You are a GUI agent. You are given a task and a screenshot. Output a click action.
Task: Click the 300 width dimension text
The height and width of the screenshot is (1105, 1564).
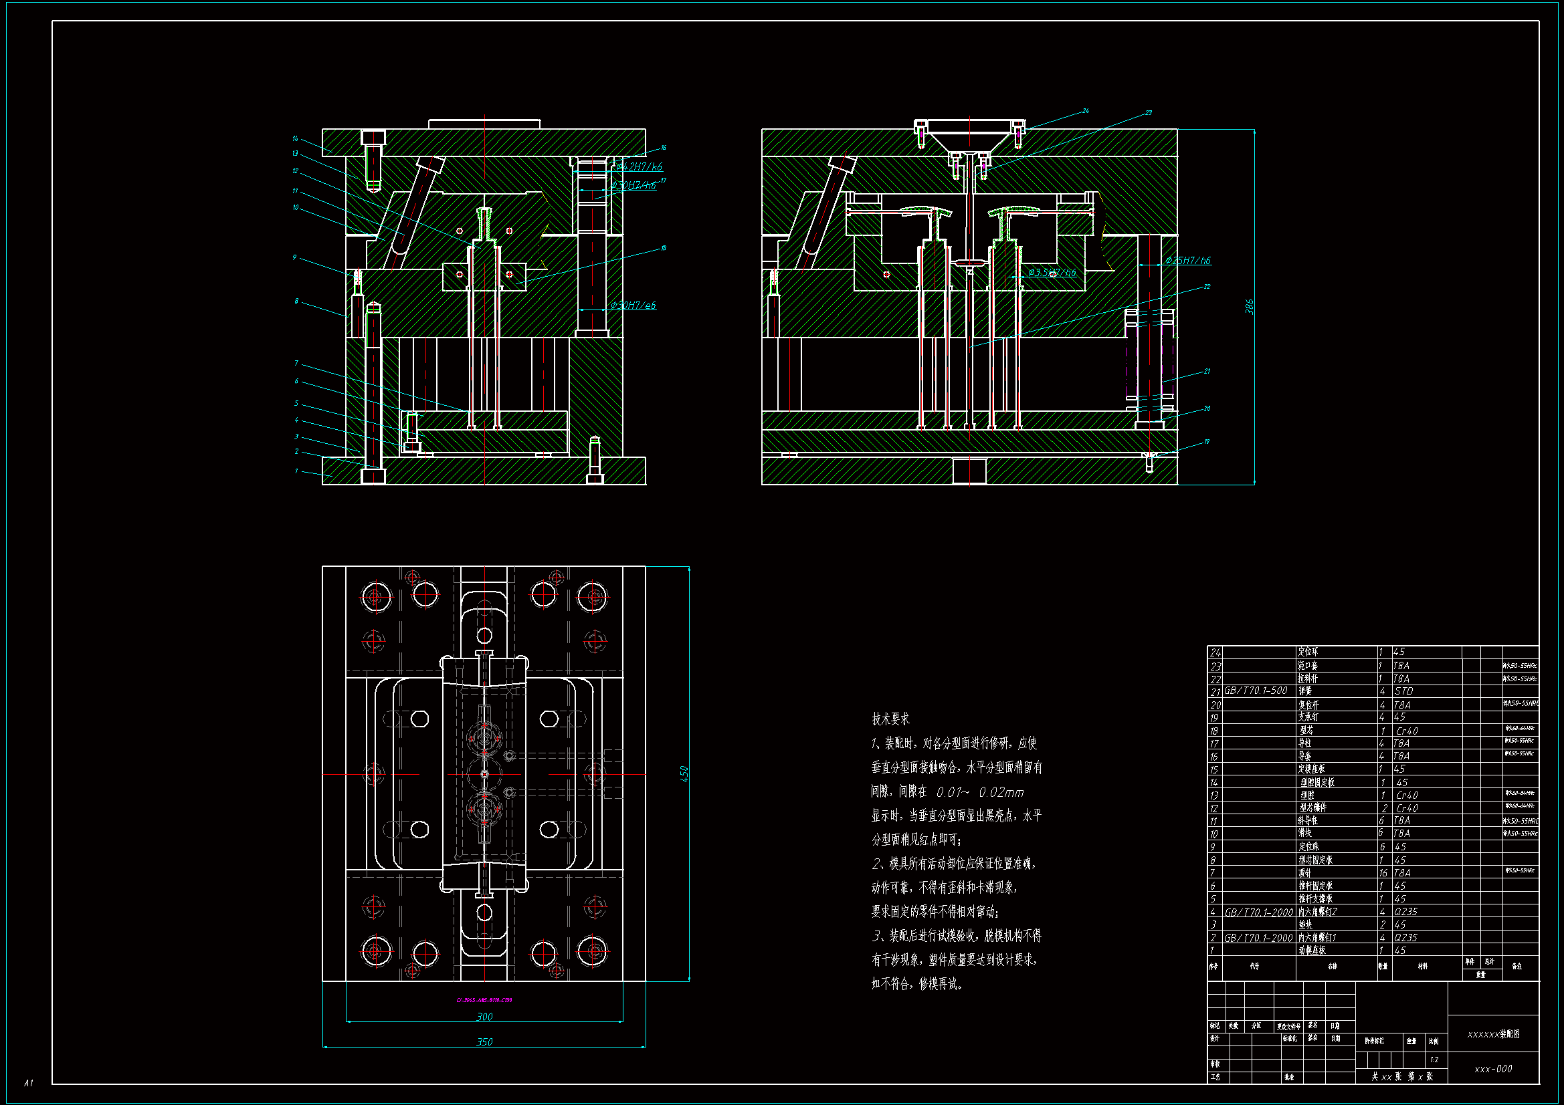(x=484, y=1017)
